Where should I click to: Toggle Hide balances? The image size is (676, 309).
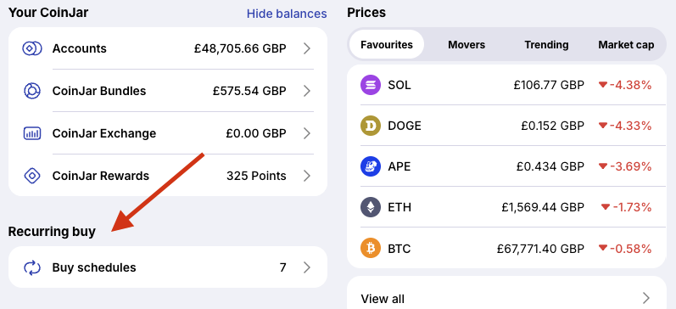(287, 14)
